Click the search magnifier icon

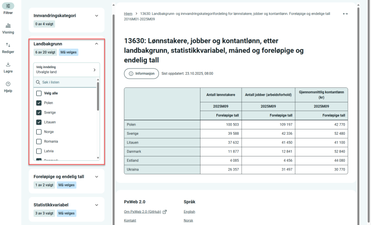coord(38,83)
